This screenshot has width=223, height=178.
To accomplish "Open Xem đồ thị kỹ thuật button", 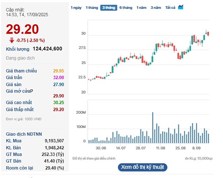I will point(143,167).
